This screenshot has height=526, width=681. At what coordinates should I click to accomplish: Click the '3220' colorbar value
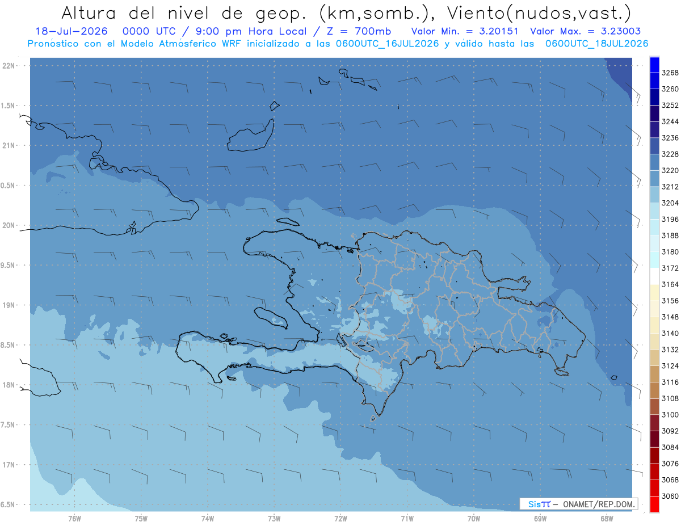pos(670,170)
